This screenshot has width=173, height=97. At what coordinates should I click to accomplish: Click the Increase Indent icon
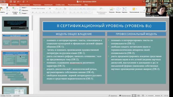(84, 9)
